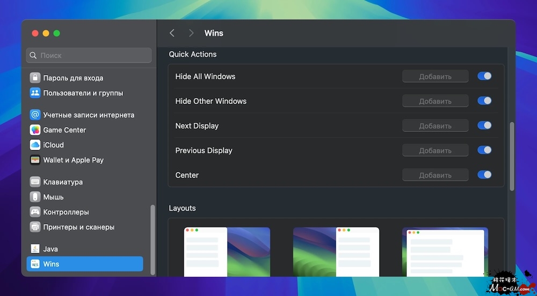Click the Клавиатура keyboard icon
Image resolution: width=537 pixels, height=296 pixels.
(x=35, y=182)
